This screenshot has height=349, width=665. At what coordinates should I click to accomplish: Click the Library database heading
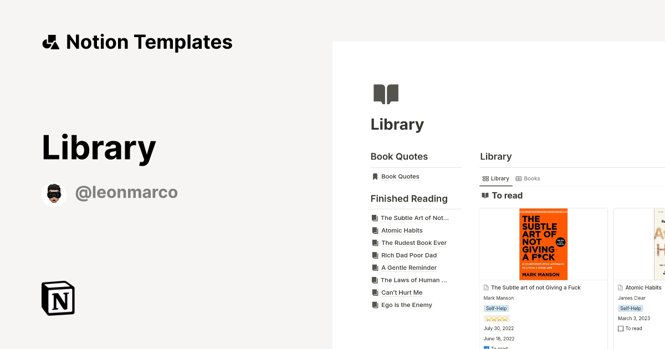pyautogui.click(x=496, y=157)
